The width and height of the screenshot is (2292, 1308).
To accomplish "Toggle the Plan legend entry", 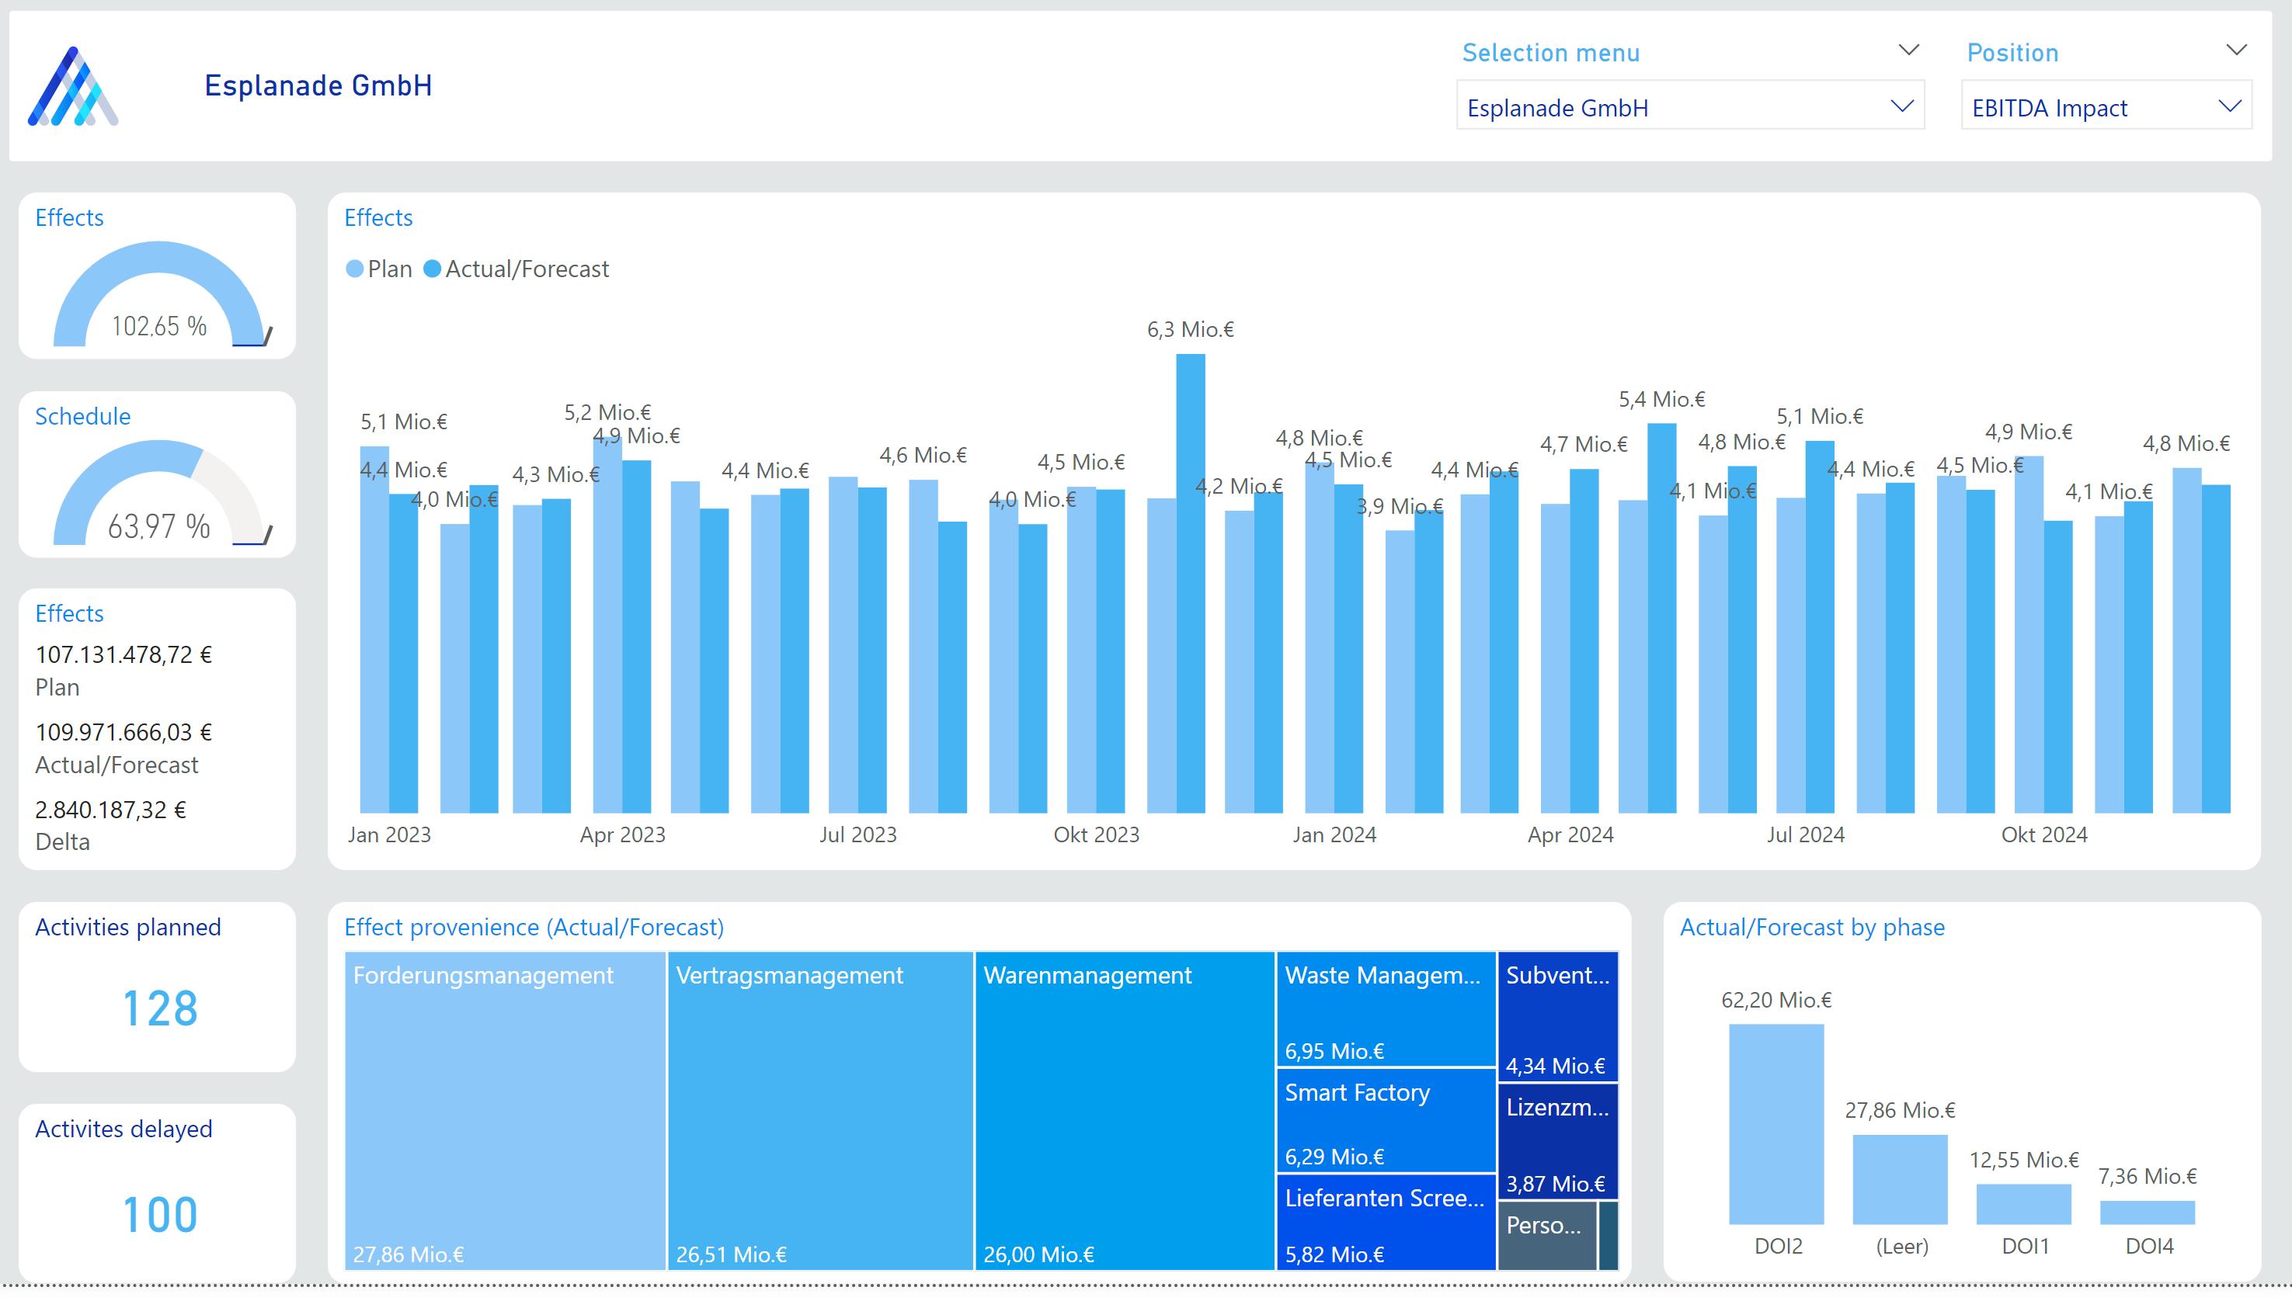I will 377,269.
